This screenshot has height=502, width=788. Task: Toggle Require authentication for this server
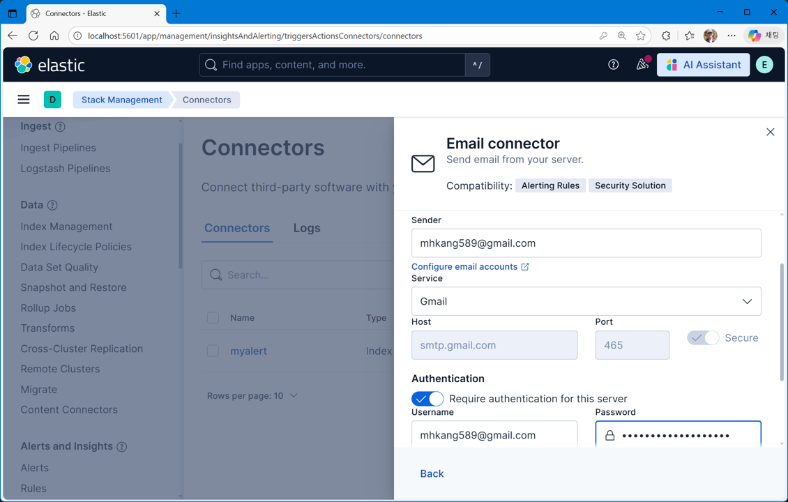(427, 399)
